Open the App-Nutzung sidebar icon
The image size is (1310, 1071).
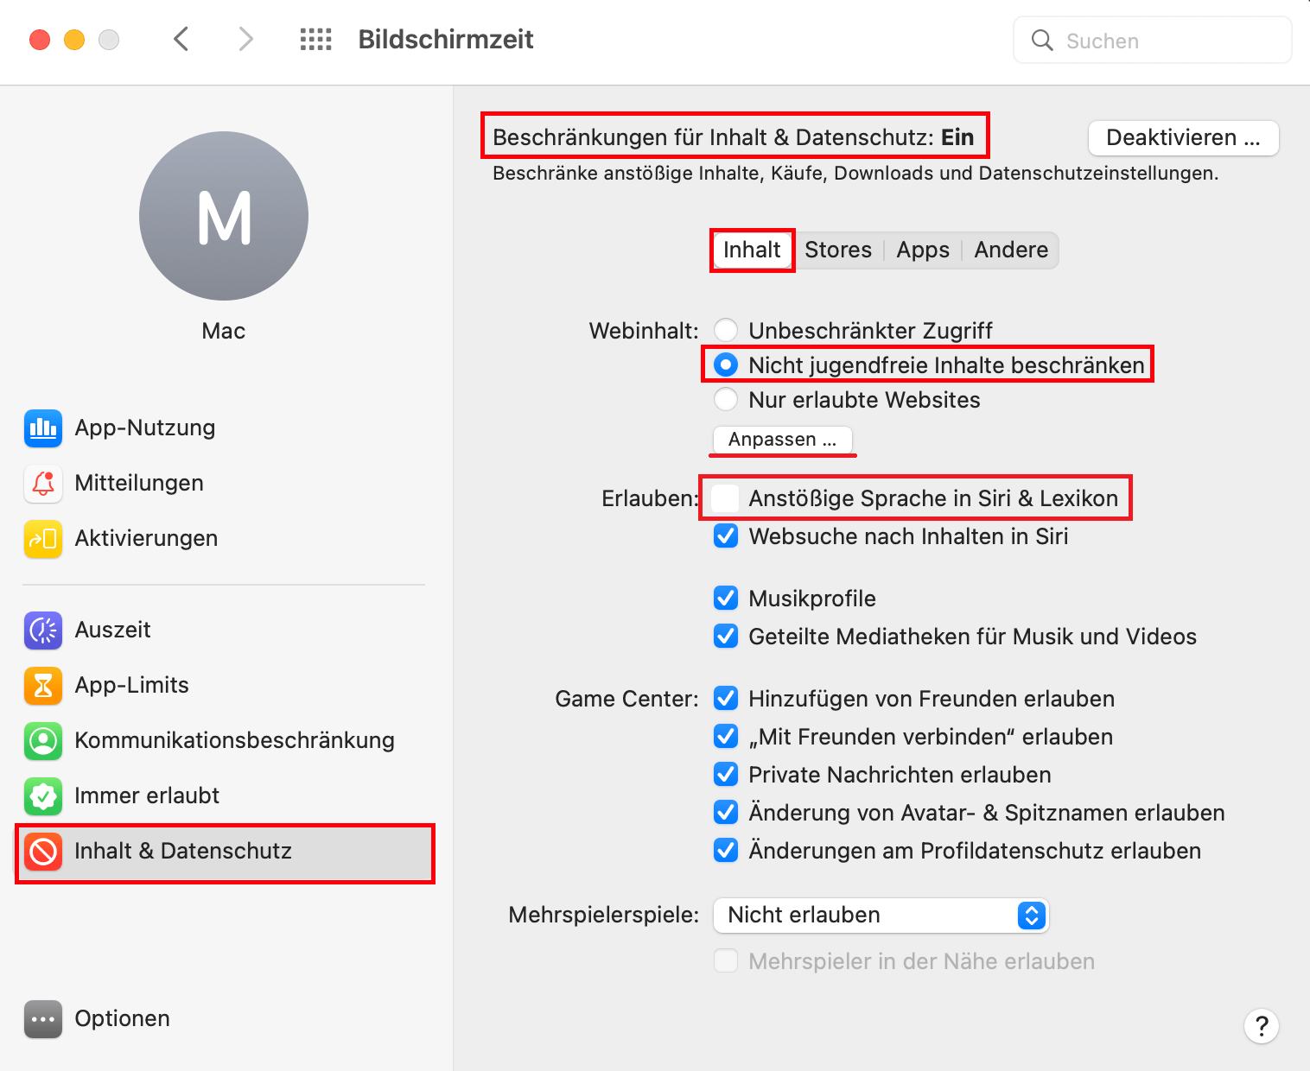pos(43,428)
